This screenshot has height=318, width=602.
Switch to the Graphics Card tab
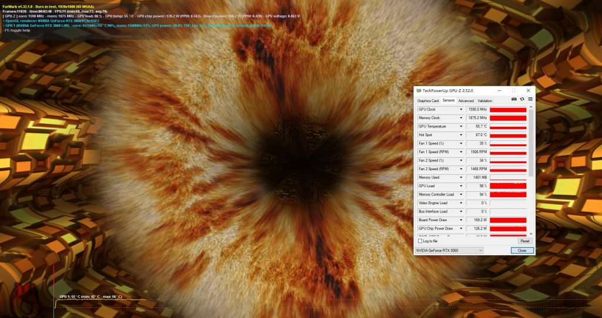click(x=428, y=101)
